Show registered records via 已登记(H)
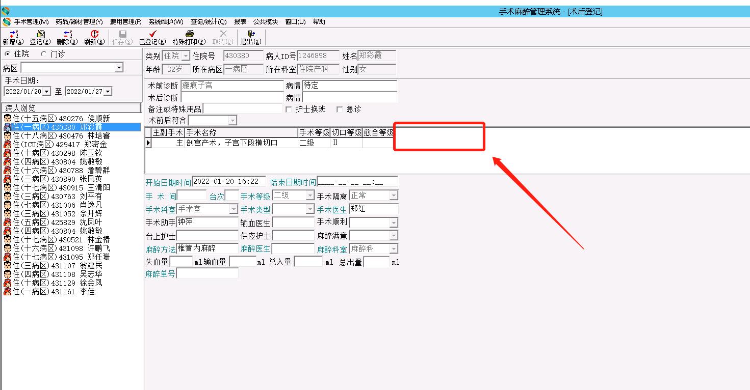The width and height of the screenshot is (750, 390). pos(152,37)
